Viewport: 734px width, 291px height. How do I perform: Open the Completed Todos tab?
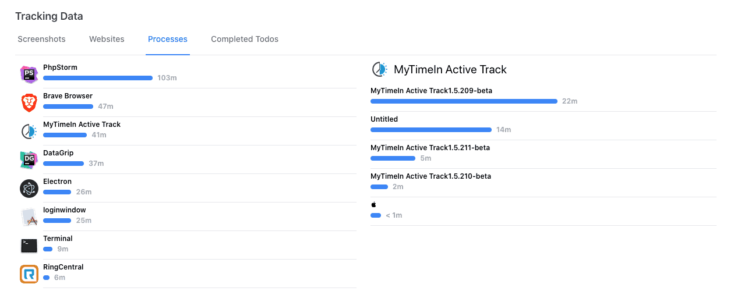pyautogui.click(x=245, y=39)
